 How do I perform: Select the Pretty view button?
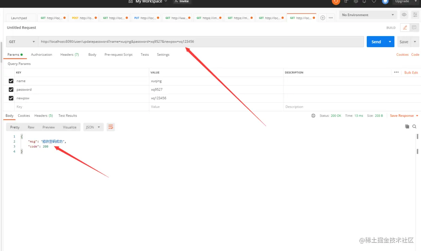click(x=15, y=127)
